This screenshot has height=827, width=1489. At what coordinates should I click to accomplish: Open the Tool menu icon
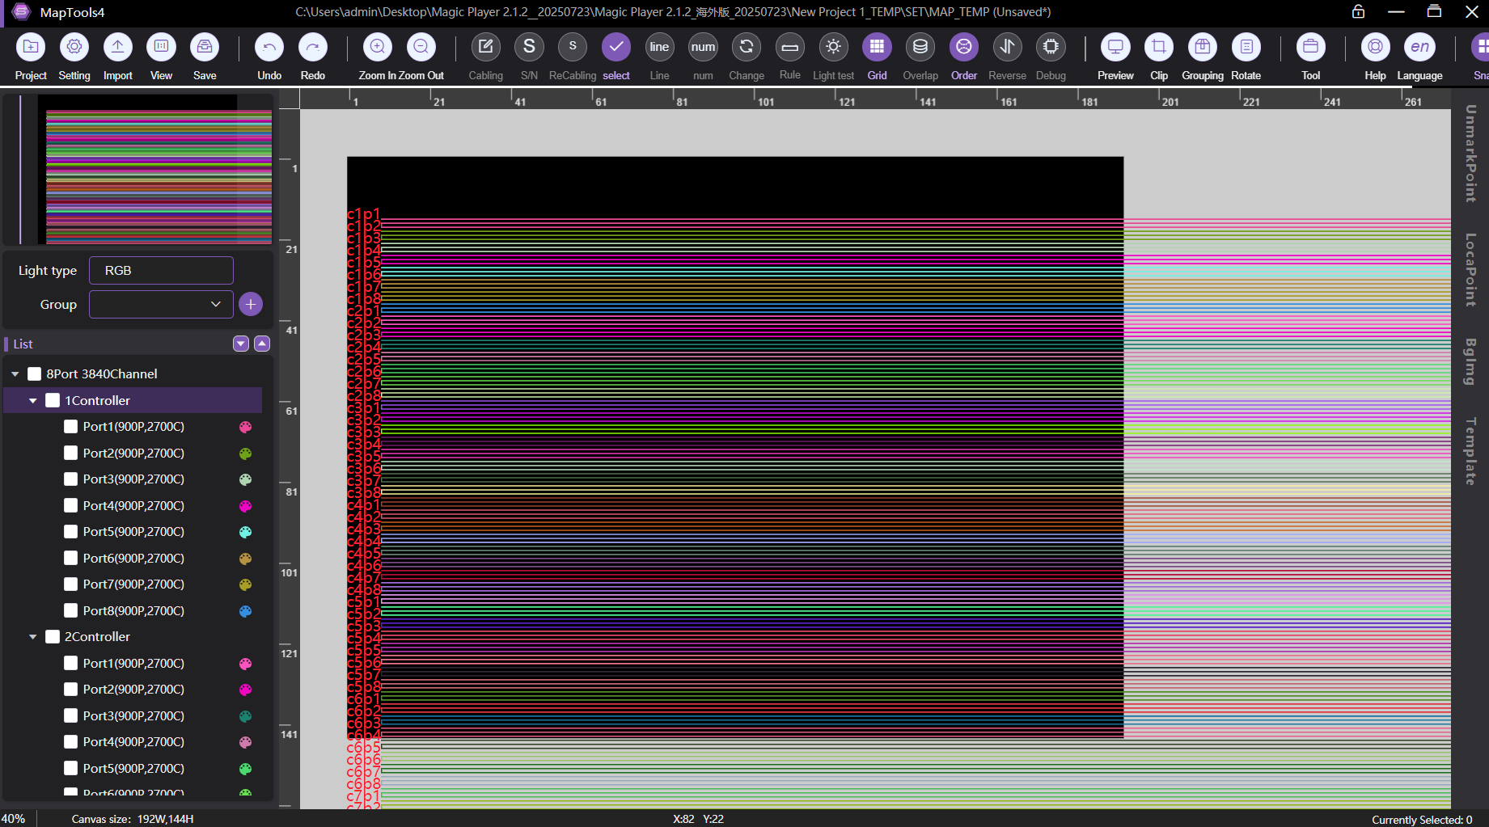pyautogui.click(x=1311, y=48)
